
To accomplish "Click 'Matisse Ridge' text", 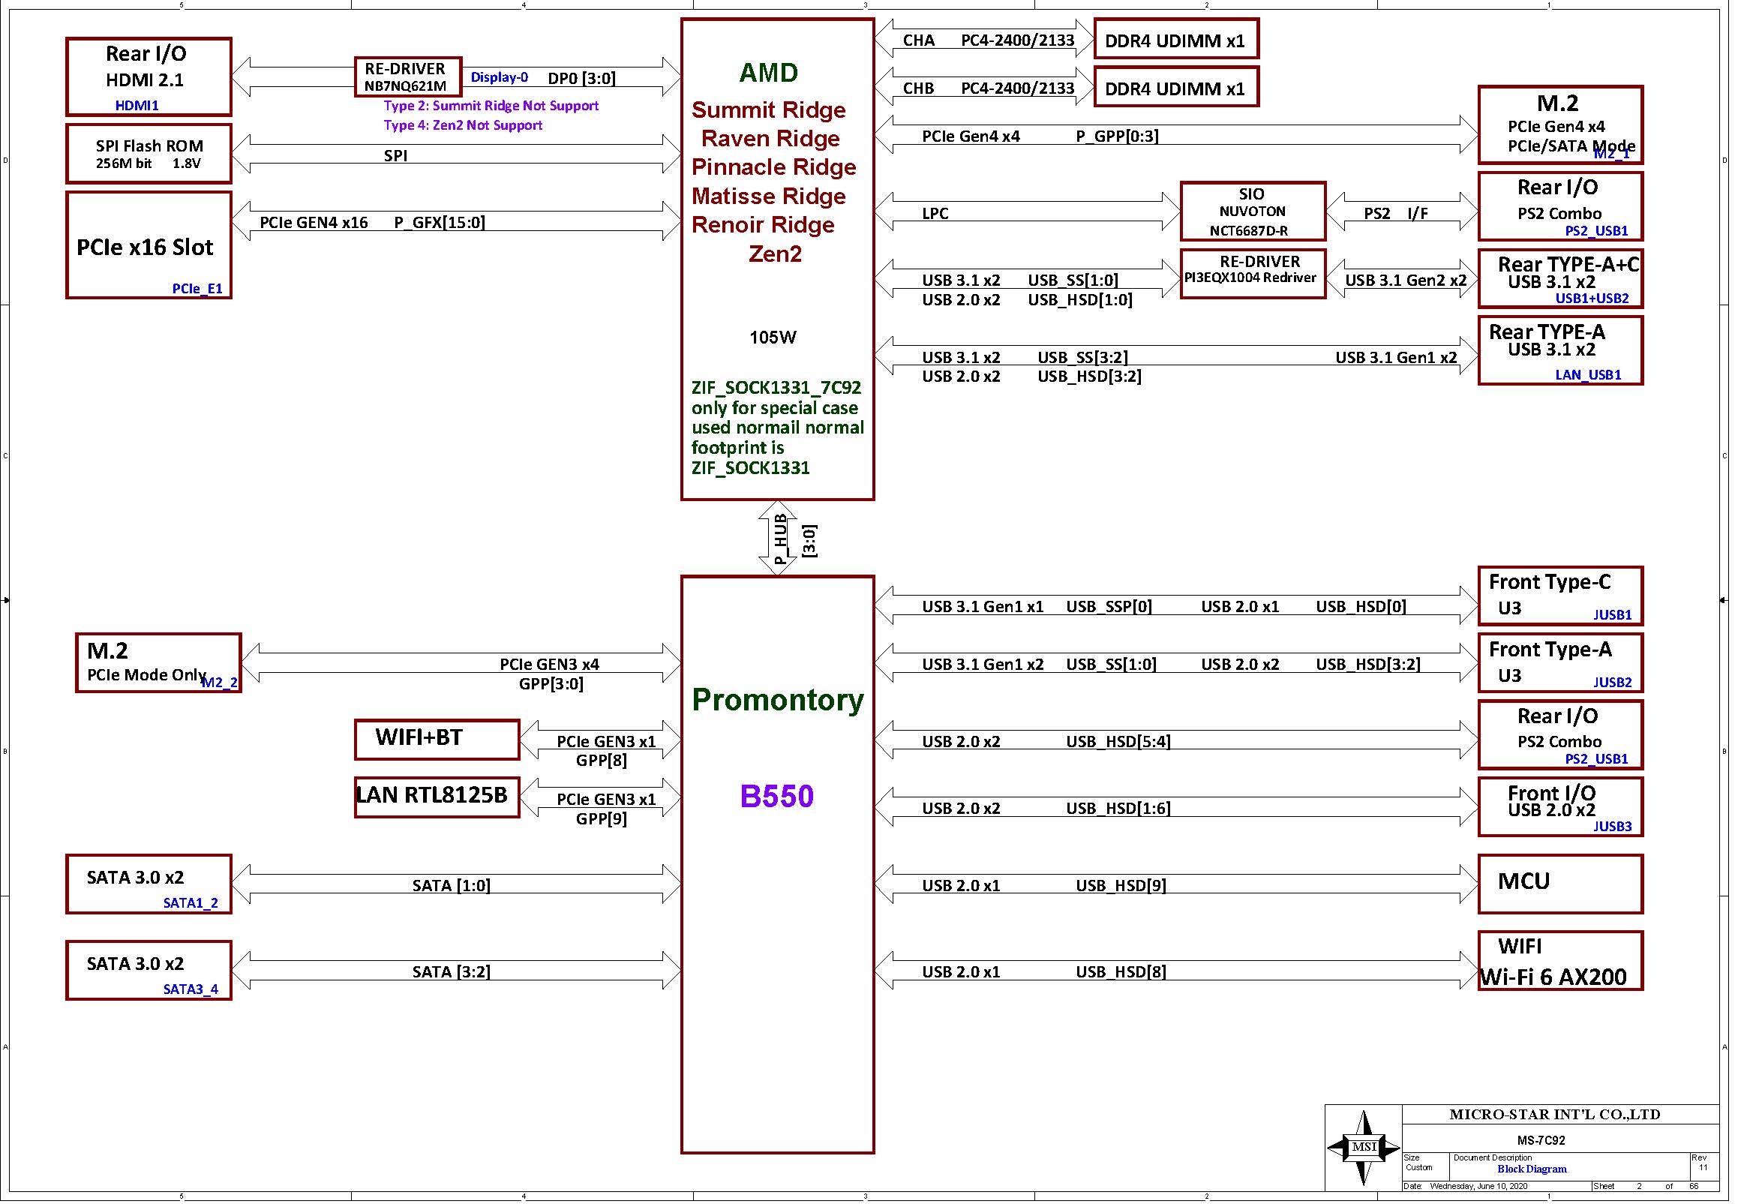I will 769,197.
